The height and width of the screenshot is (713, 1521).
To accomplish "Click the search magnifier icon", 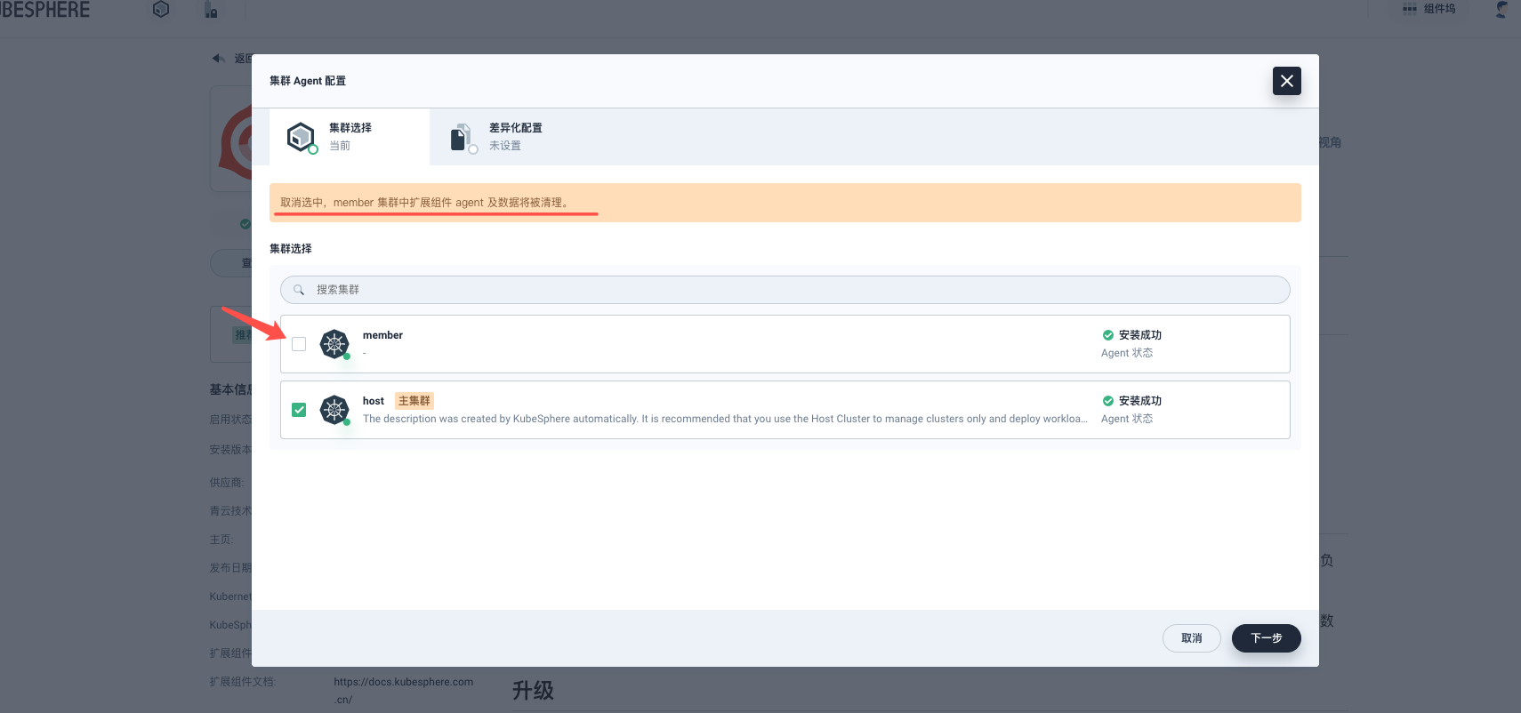I will pos(299,290).
